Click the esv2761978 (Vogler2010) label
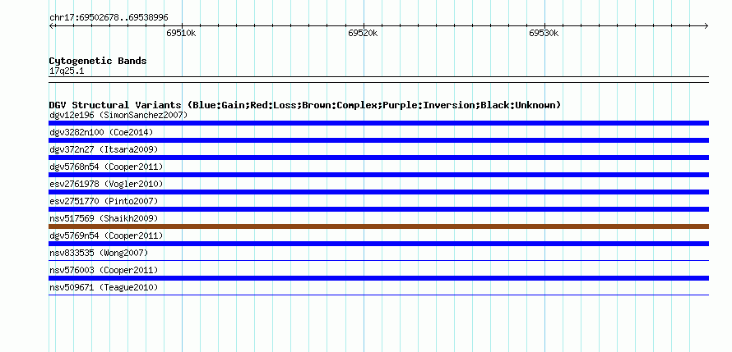The image size is (732, 352). pyautogui.click(x=106, y=184)
